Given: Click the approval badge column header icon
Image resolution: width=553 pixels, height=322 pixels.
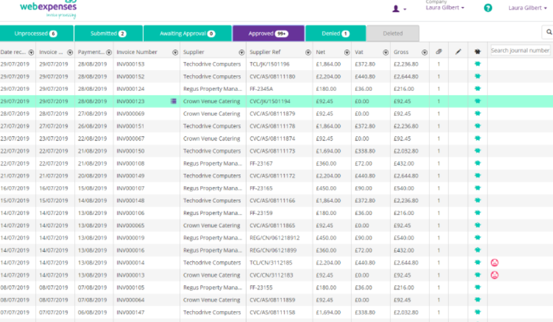Looking at the screenshot, I should click(x=478, y=52).
